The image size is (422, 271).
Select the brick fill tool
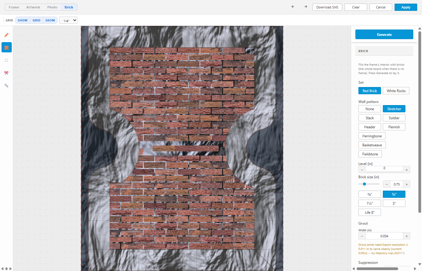coord(6,48)
